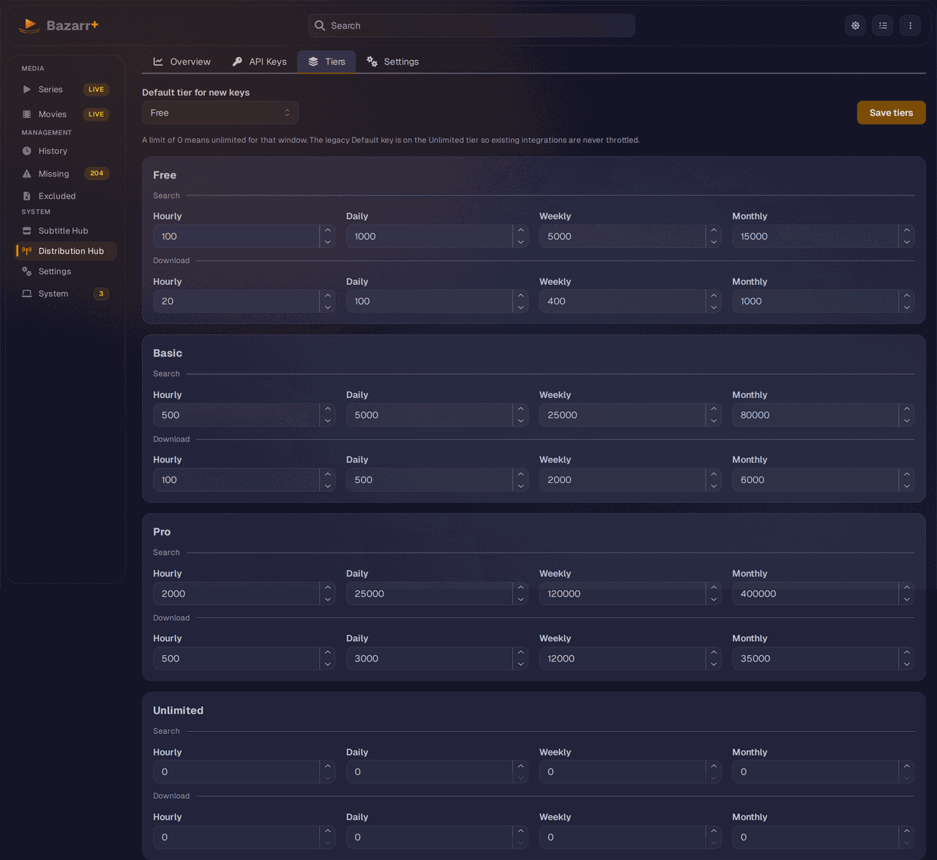
Task: Click the Basic Search Monthly 80000 field
Action: tap(824, 415)
